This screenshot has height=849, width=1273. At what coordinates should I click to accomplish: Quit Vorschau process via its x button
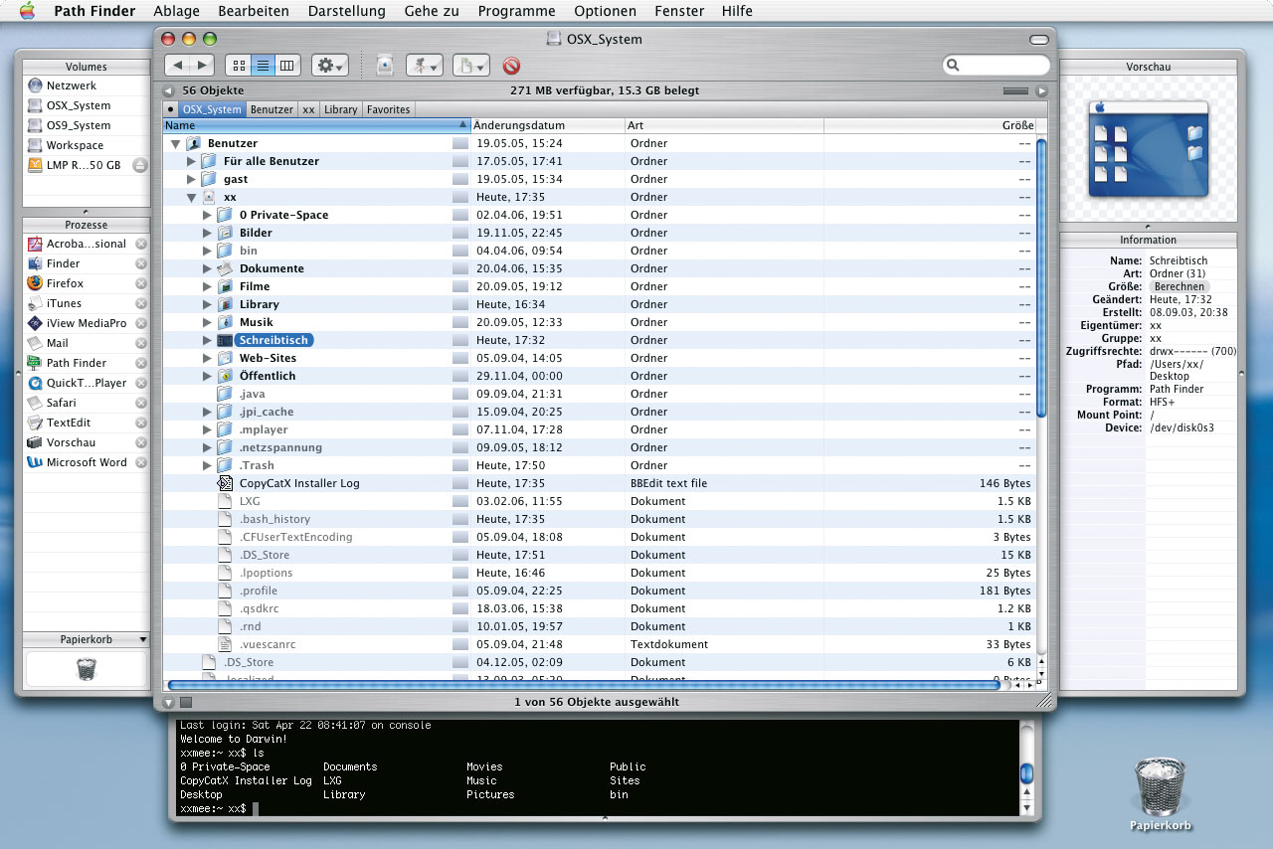[141, 442]
